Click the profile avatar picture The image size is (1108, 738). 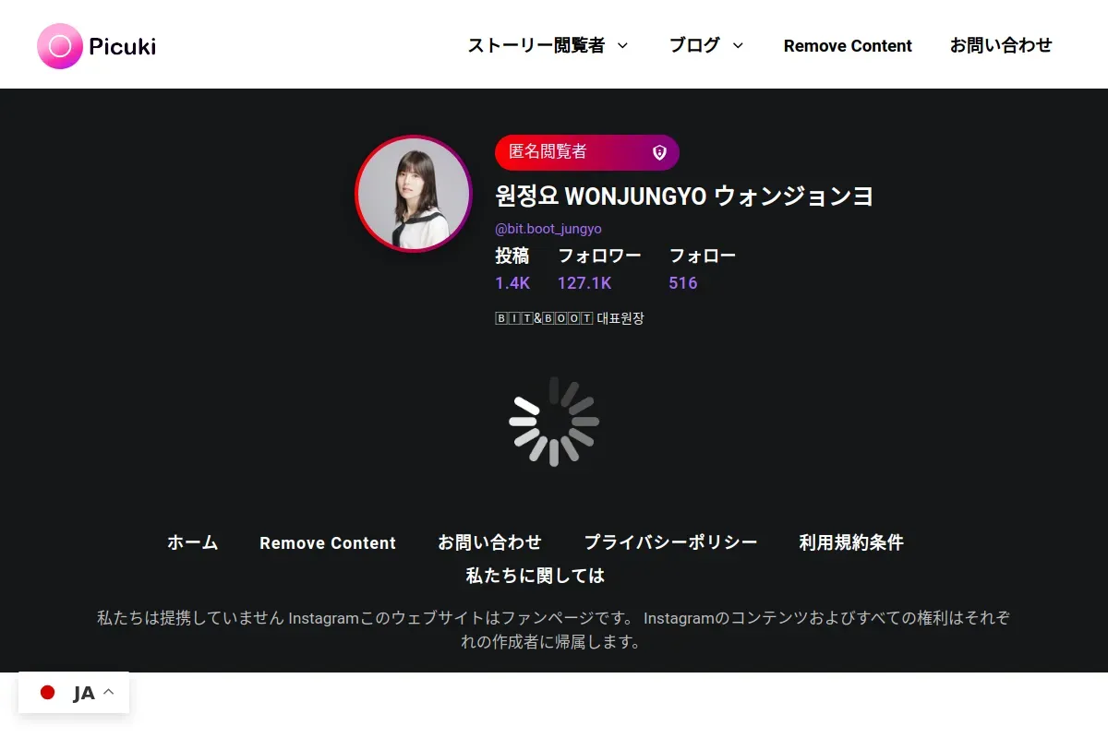pyautogui.click(x=414, y=194)
